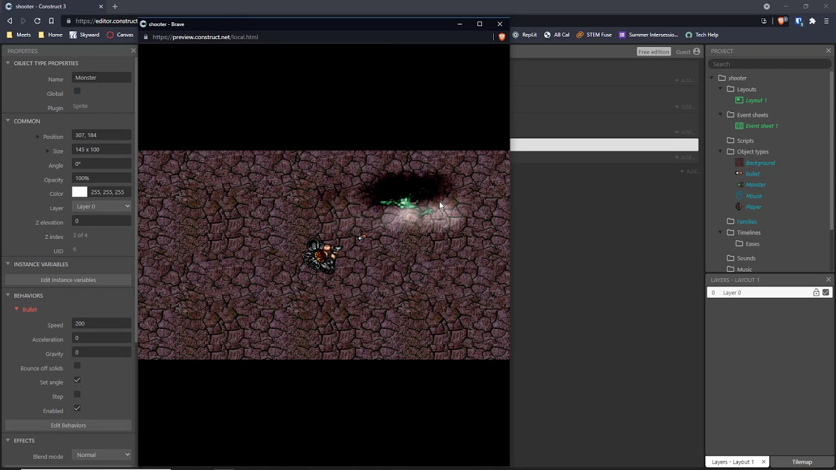Open the white Color swatch picker
This screenshot has height=470, width=836.
tap(80, 192)
